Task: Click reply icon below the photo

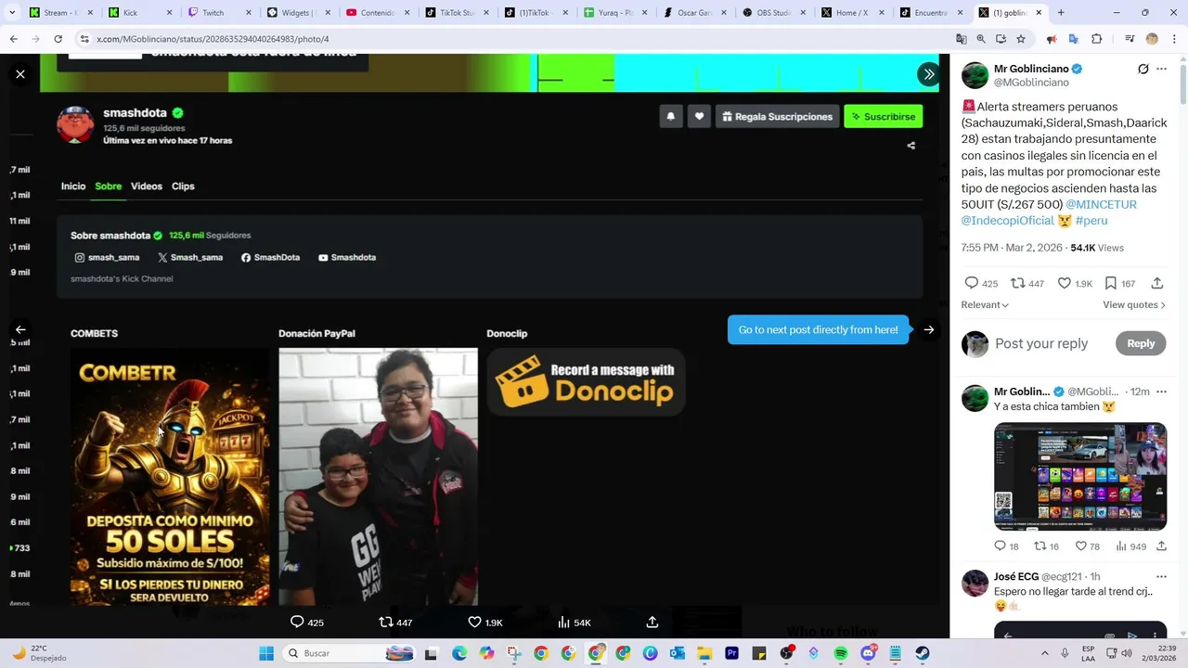Action: [x=297, y=622]
